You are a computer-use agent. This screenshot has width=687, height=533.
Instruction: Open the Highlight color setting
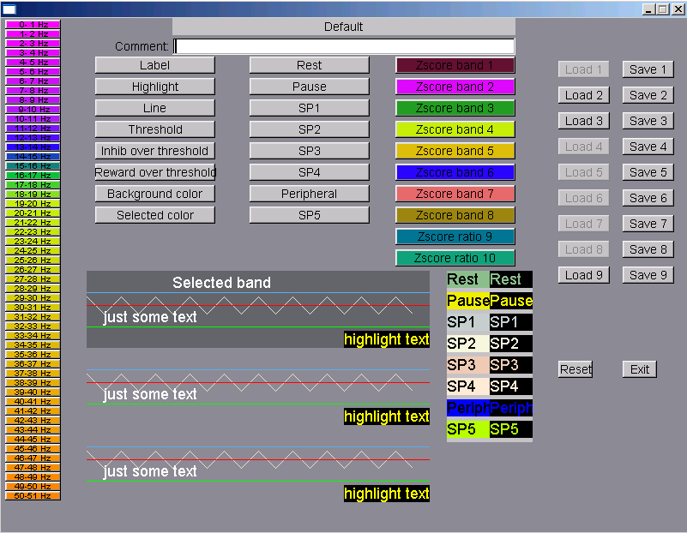coord(155,87)
